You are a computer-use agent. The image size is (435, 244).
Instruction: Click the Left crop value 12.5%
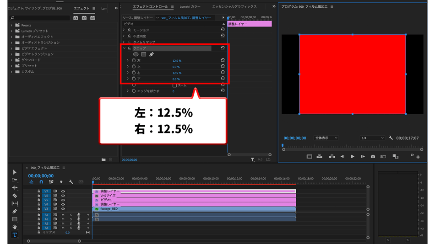177,61
